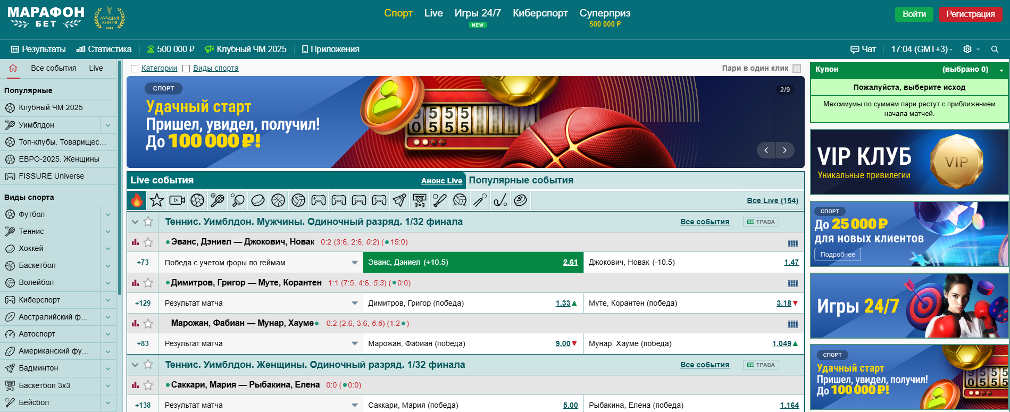
Task: Collapse the Уимблдон Мужчины section chevron
Action: tap(135, 222)
